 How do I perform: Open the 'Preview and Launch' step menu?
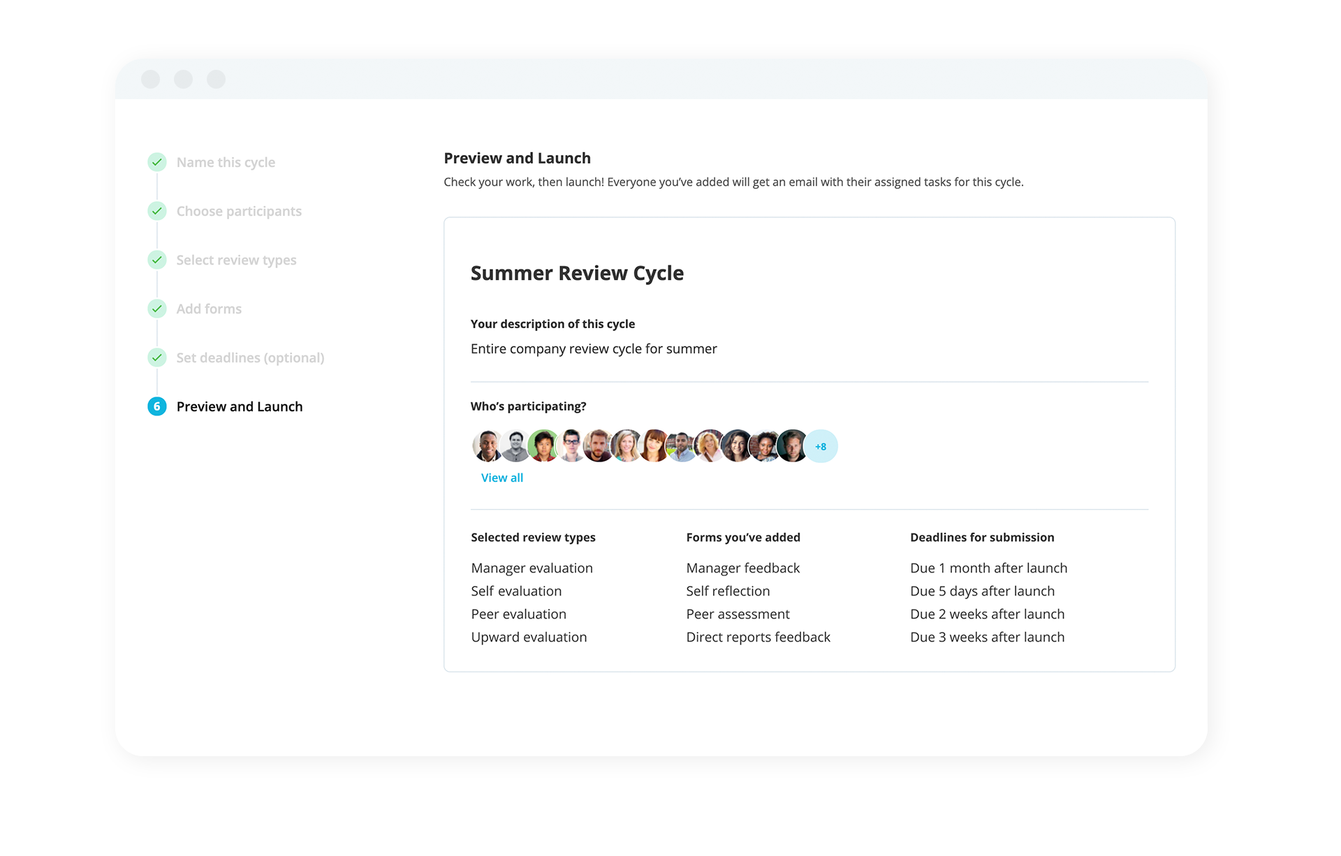(x=238, y=406)
